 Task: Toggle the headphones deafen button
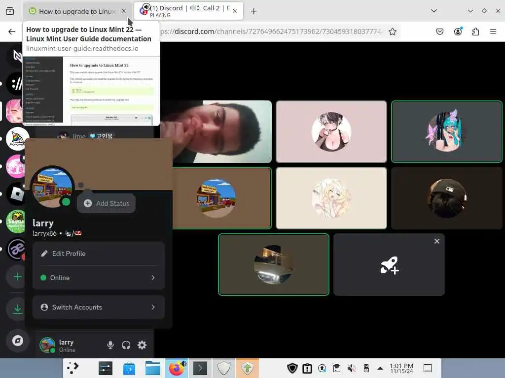126,345
